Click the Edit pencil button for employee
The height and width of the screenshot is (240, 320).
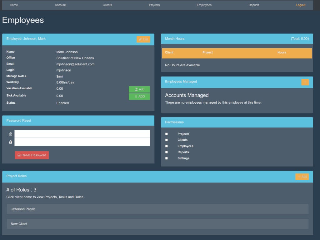(143, 40)
